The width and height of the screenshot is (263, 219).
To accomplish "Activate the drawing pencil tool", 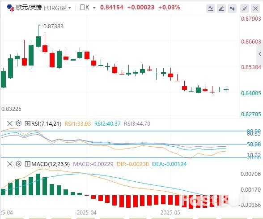I will [x=221, y=8].
